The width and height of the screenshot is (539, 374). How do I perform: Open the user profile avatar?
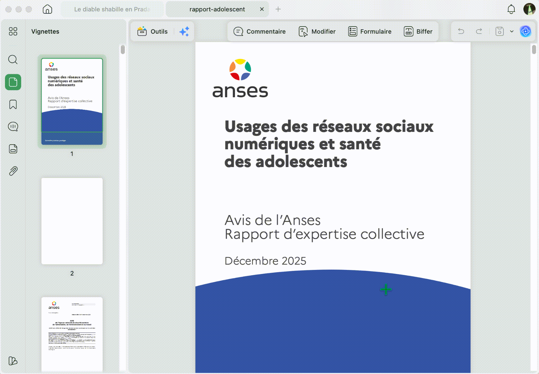(529, 9)
